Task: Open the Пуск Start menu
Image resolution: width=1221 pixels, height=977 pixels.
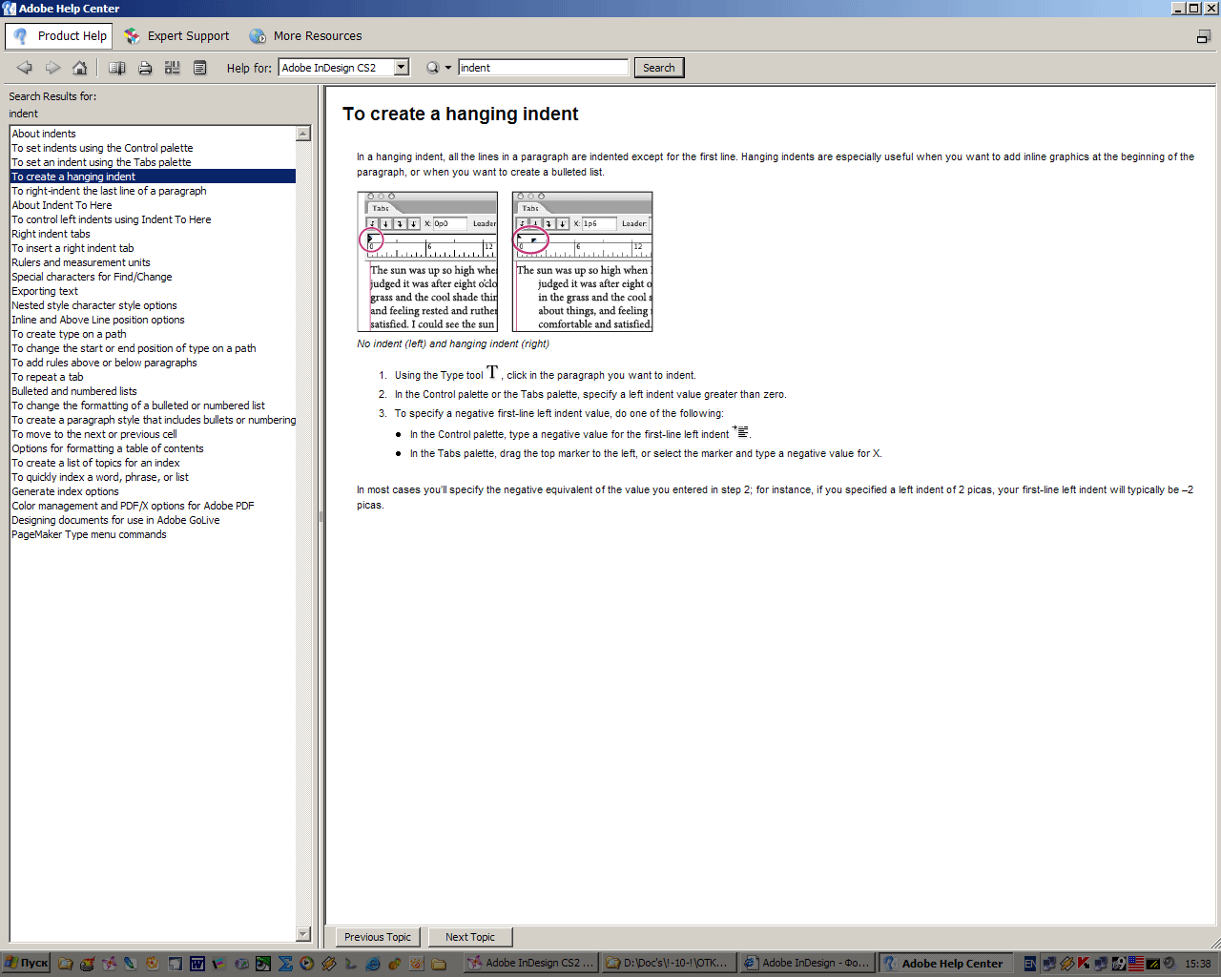Action: (x=26, y=964)
